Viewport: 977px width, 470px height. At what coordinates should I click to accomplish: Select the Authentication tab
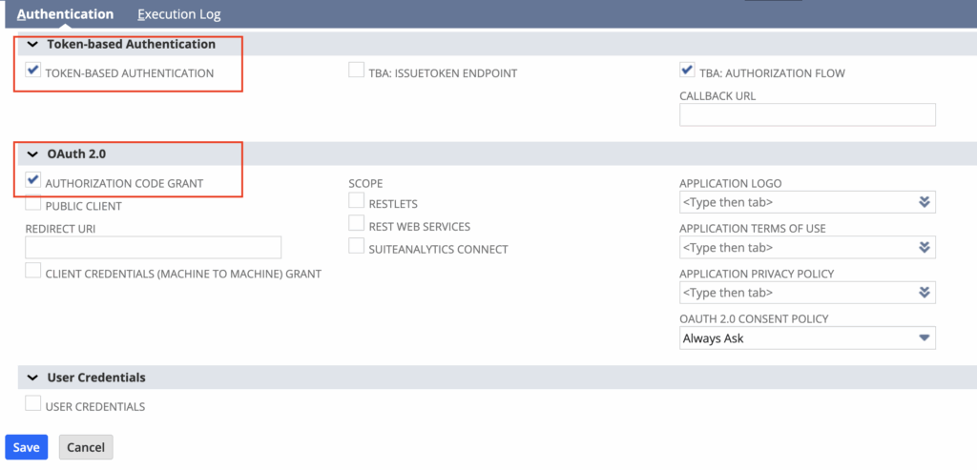pos(66,13)
